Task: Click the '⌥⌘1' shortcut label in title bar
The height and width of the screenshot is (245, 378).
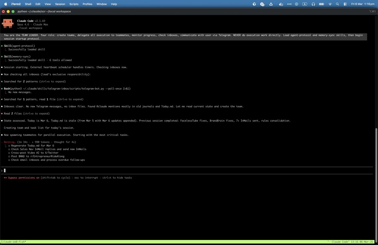Action: click(372, 11)
